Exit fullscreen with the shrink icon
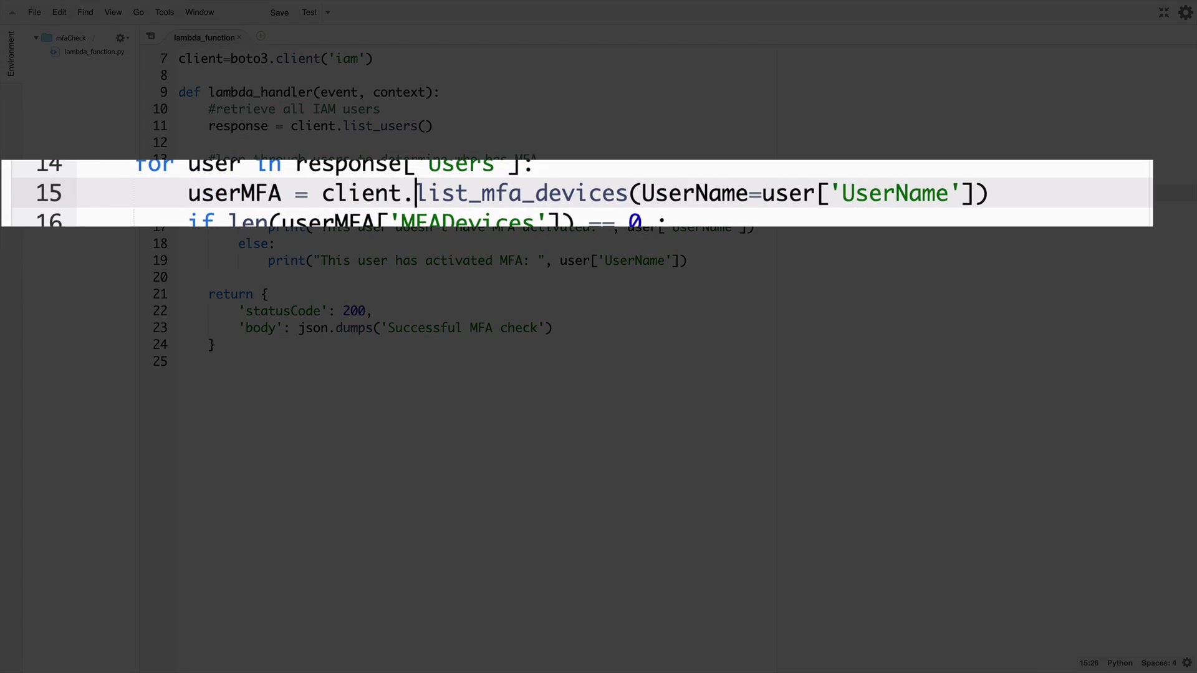Image resolution: width=1197 pixels, height=673 pixels. point(1163,12)
